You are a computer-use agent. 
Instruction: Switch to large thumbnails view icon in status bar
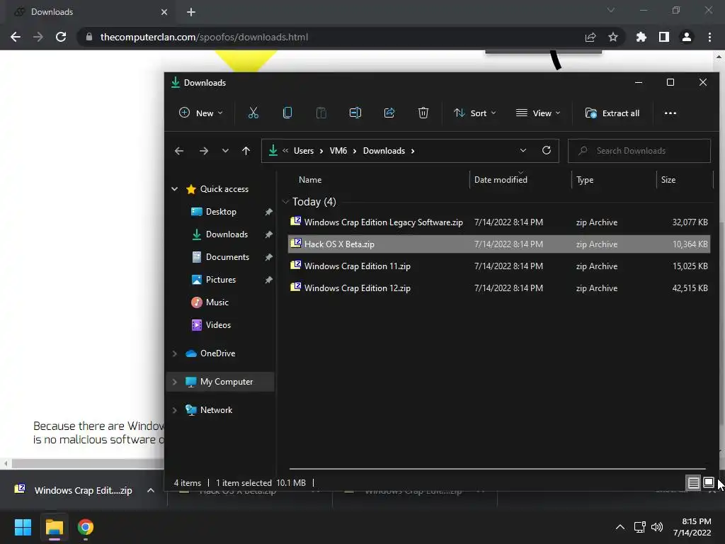pyautogui.click(x=708, y=483)
